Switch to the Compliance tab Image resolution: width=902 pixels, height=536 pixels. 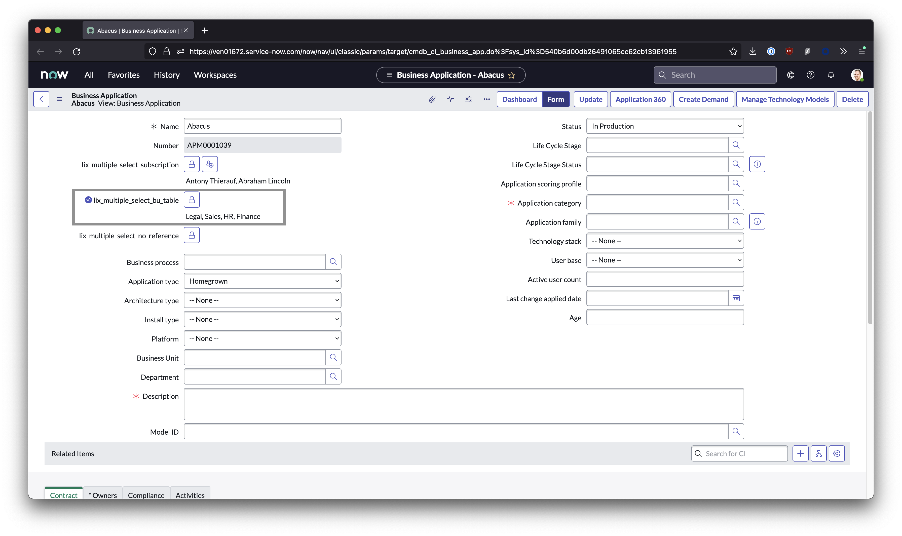tap(146, 495)
